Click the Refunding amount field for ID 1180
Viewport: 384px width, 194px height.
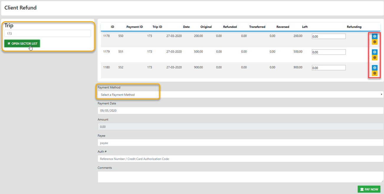[x=329, y=68]
